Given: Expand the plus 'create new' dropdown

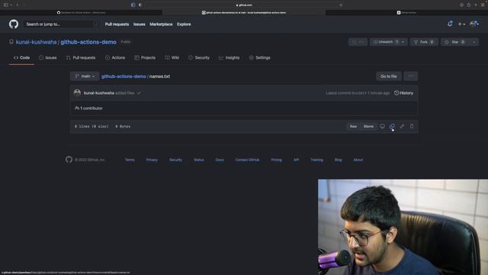Looking at the screenshot, I should (461, 24).
